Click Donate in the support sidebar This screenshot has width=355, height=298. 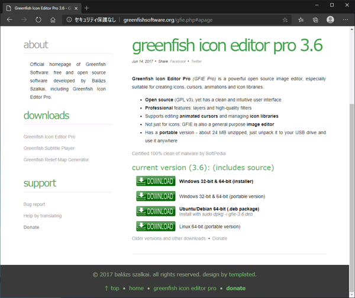point(31,227)
